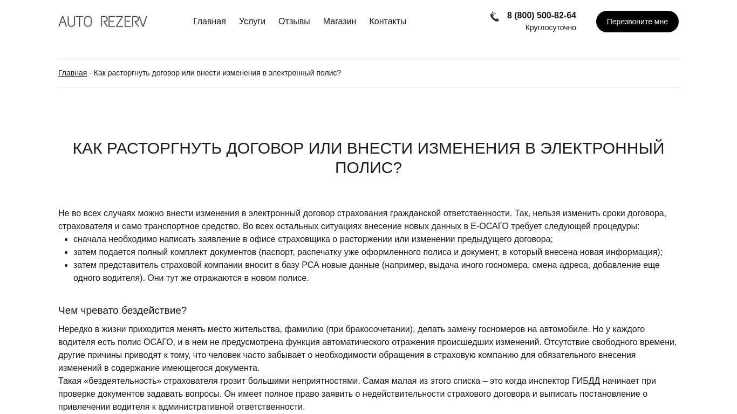The height and width of the screenshot is (414, 737).
Task: Open the Отзывы menu page
Action: point(294,22)
